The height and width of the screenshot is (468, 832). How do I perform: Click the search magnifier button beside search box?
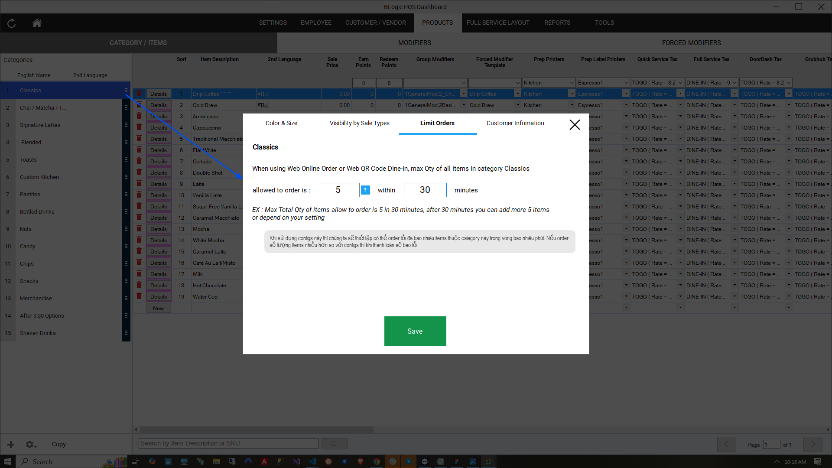(x=334, y=444)
